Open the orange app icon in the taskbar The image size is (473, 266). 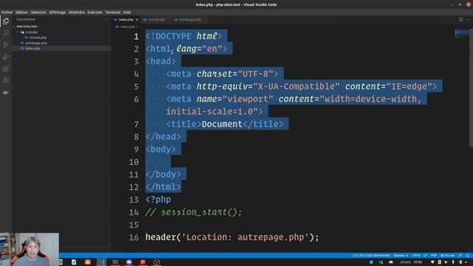[88, 262]
